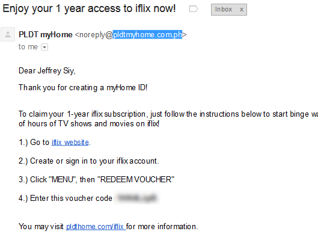318x237 pixels.
Task: Click the "to me" recipient text
Action: [28, 47]
